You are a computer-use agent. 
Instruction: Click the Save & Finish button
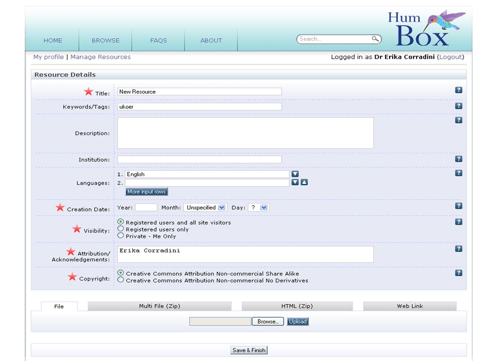tap(249, 350)
